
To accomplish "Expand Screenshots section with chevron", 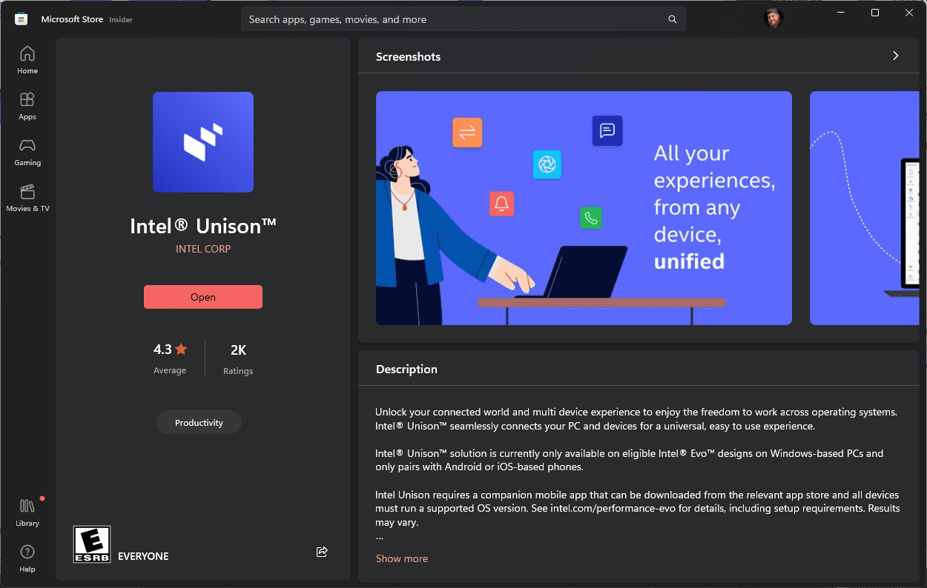I will pos(896,56).
